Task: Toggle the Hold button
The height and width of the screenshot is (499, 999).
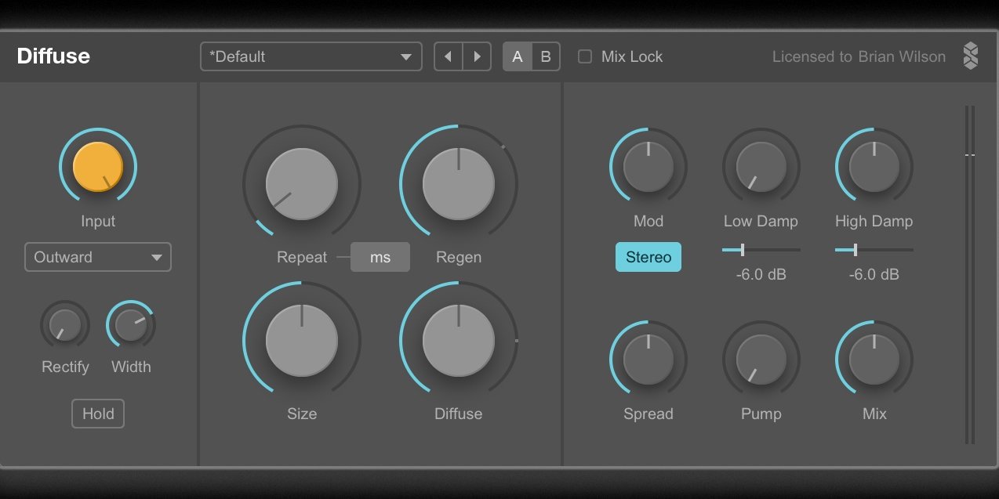Action: [x=98, y=414]
